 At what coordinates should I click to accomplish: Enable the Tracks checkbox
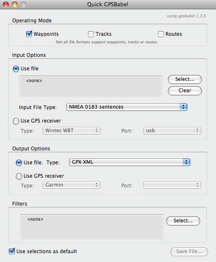pyautogui.click(x=91, y=34)
